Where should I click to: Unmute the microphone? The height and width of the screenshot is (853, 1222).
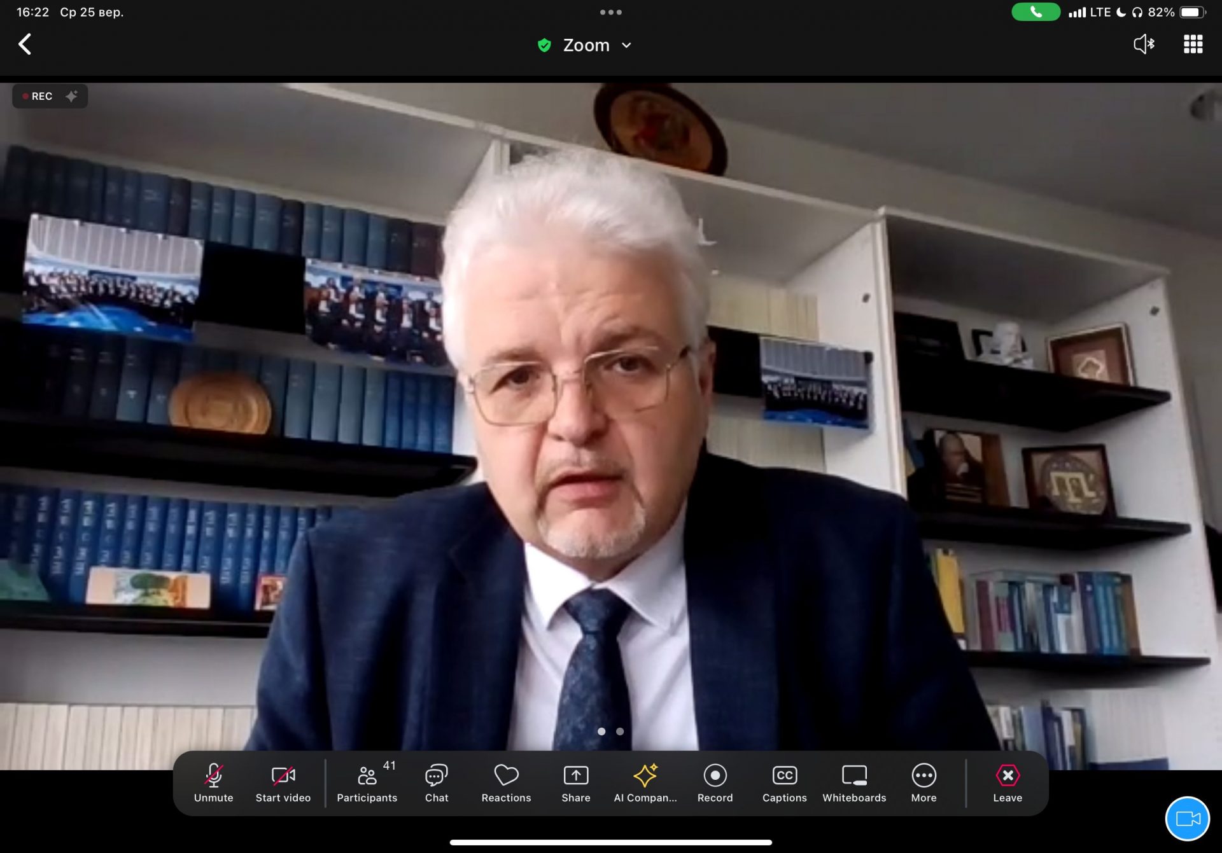[x=213, y=782]
